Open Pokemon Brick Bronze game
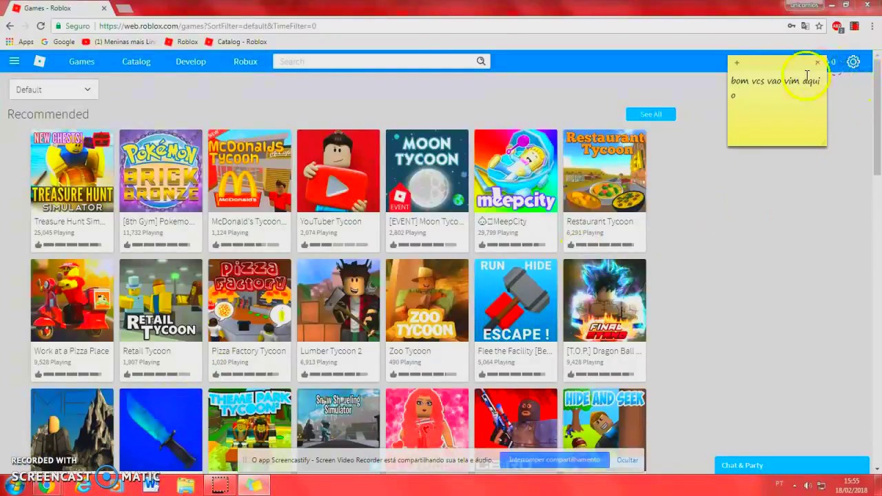The width and height of the screenshot is (882, 496). [x=161, y=190]
